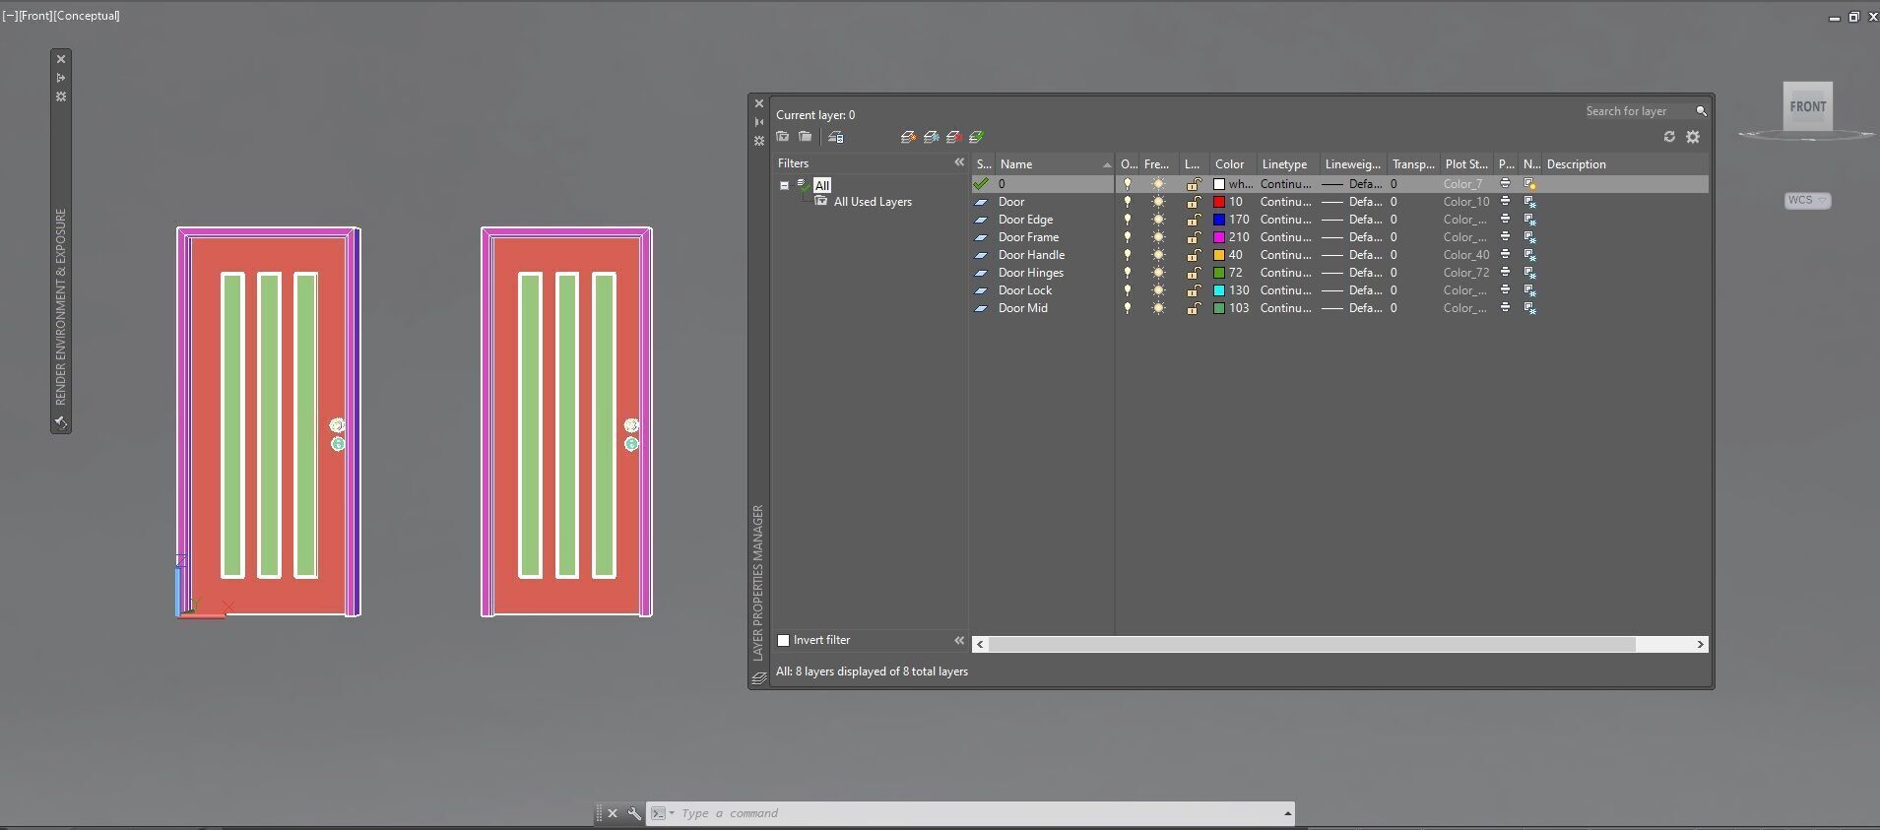Screen dimensions: 1880x830
Task: Check the Invert filter checkbox
Action: pos(784,640)
